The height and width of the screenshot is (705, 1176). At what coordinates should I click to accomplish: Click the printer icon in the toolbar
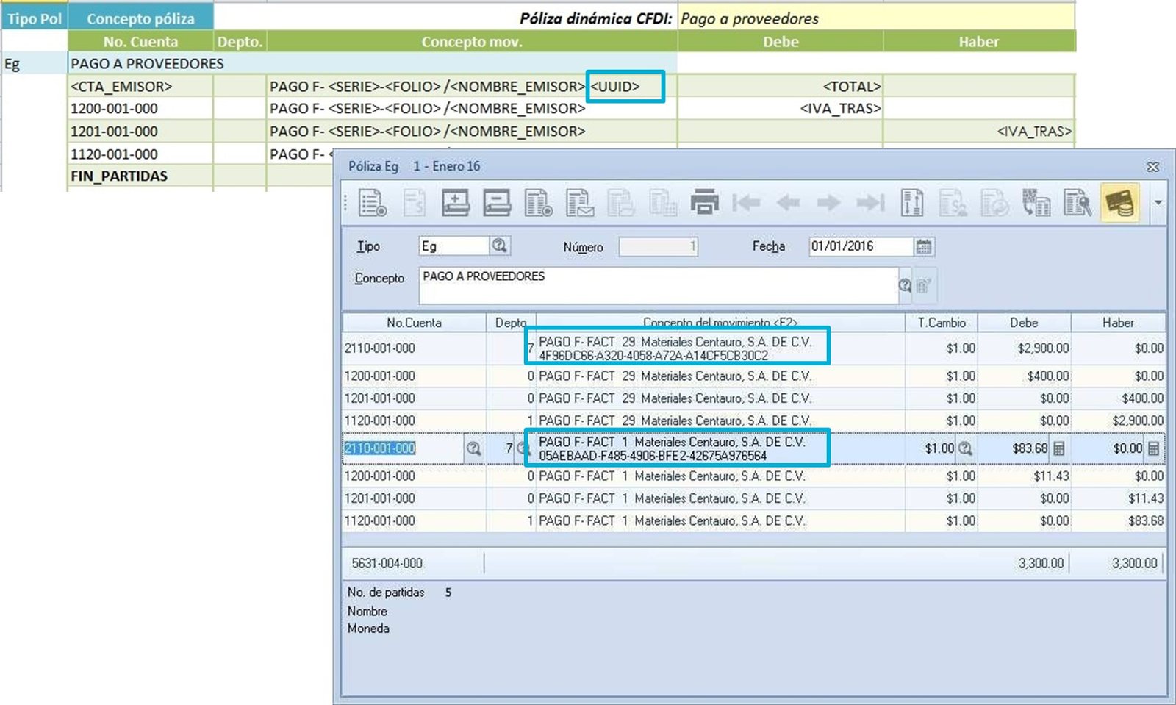click(704, 202)
